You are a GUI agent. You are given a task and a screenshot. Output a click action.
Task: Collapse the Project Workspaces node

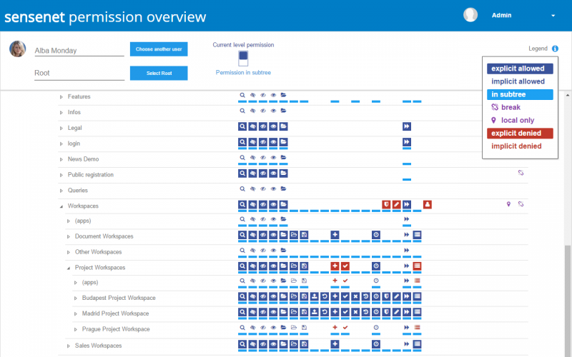click(x=69, y=268)
